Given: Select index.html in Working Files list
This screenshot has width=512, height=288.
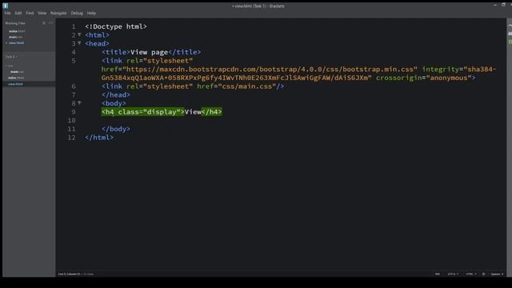Looking at the screenshot, I should tap(17, 31).
